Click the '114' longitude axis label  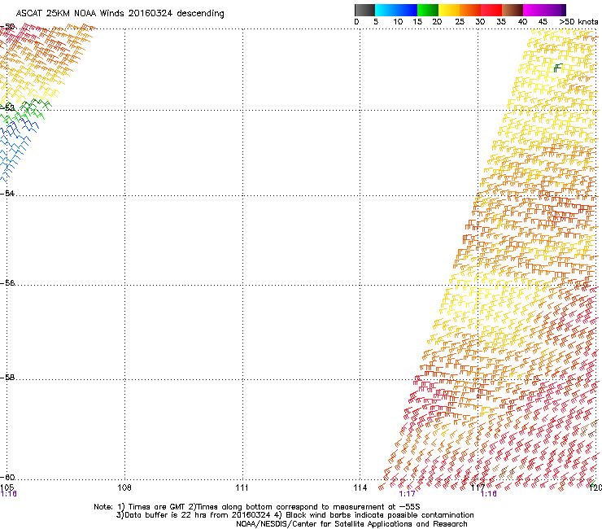pyautogui.click(x=360, y=487)
